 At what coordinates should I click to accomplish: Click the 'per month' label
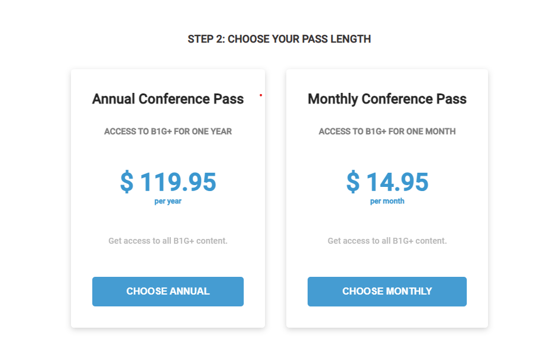pyautogui.click(x=387, y=201)
